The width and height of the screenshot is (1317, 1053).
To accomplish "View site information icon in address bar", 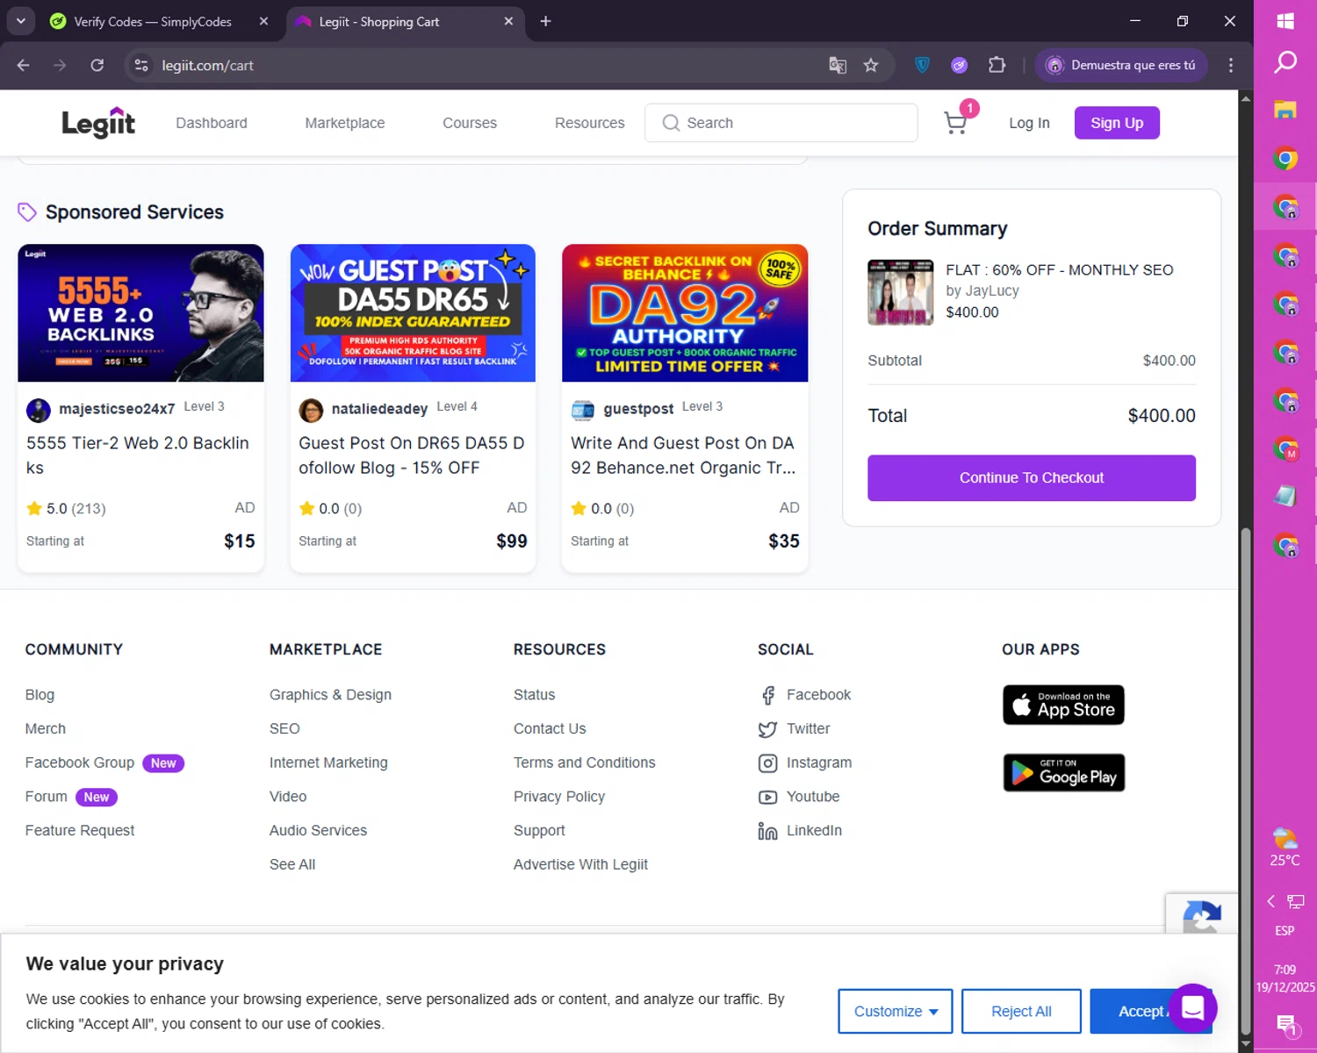I will pyautogui.click(x=140, y=65).
